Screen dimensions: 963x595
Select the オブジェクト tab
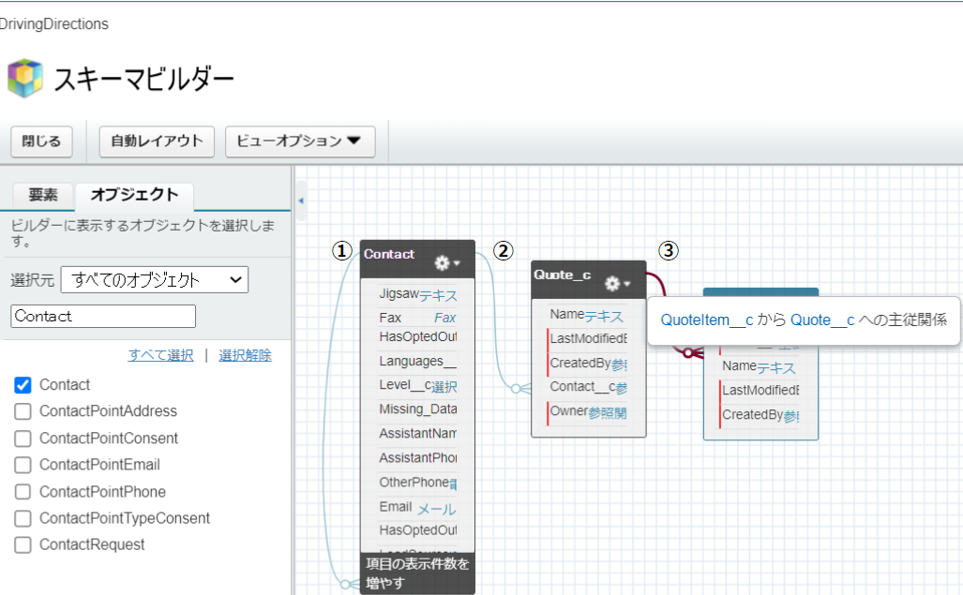pos(134,195)
